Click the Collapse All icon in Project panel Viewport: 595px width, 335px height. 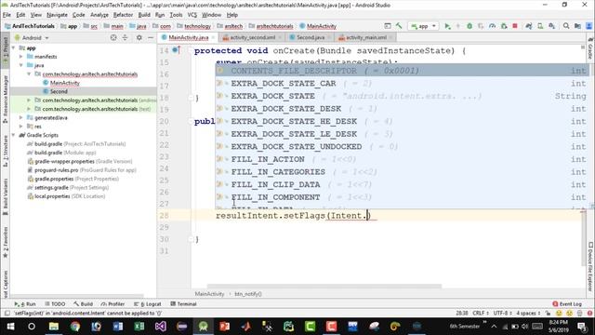pyautogui.click(x=125, y=37)
